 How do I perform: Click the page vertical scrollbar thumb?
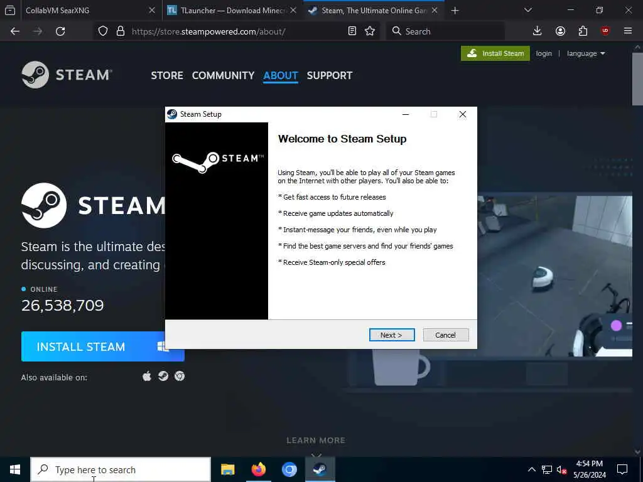(x=637, y=78)
